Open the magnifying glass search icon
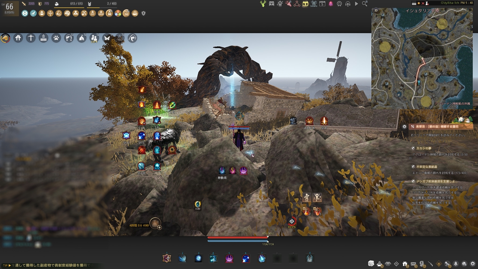The height and width of the screenshot is (269, 478). tap(364, 4)
